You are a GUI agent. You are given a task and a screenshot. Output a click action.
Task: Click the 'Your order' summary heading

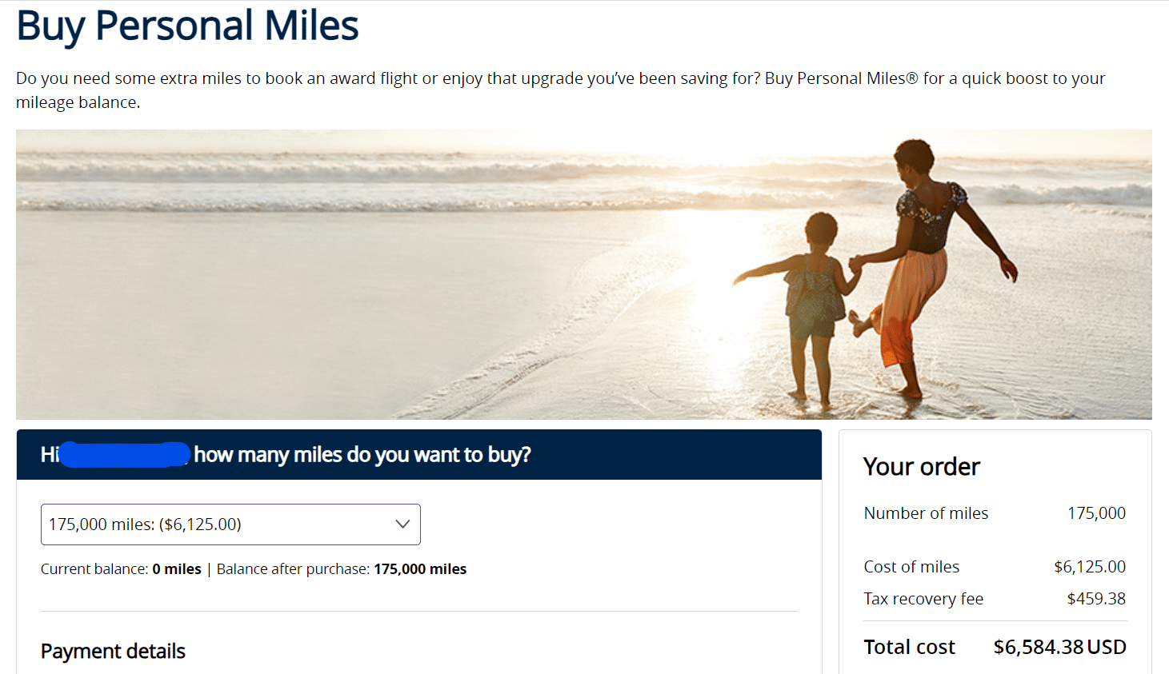point(922,467)
